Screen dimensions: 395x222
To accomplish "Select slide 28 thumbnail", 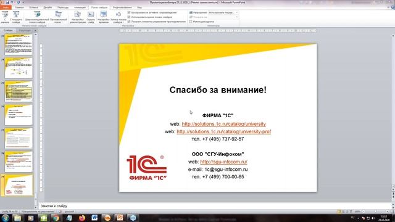I will (x=19, y=162).
